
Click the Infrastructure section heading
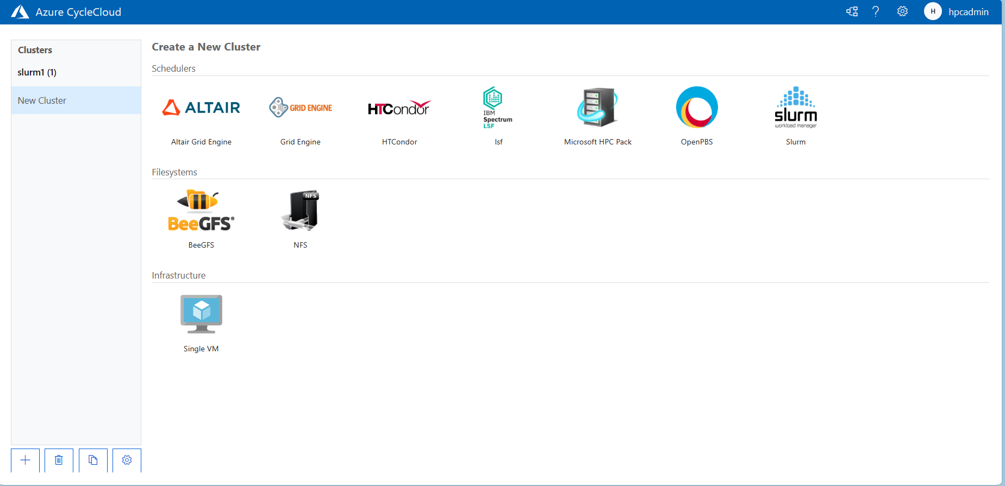179,275
